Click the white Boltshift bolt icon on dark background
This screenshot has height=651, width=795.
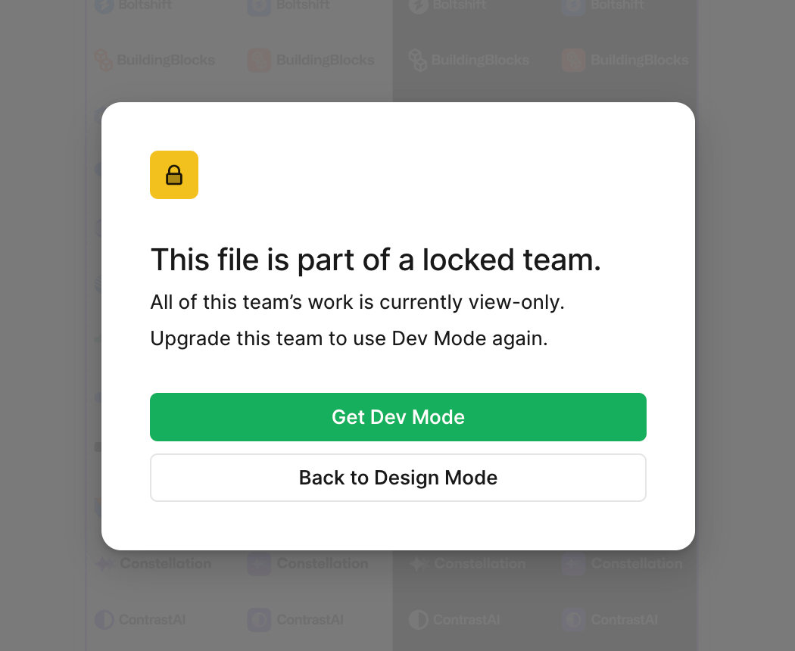coord(418,5)
